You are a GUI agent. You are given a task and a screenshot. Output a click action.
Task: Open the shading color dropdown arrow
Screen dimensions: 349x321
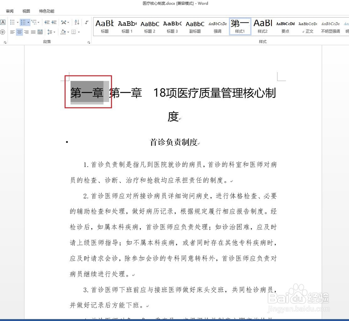(x=68, y=32)
